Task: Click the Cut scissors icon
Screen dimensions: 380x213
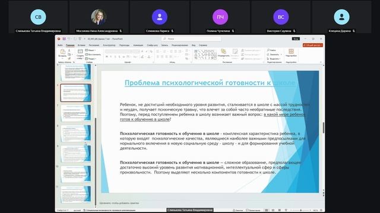Action: click(69, 50)
